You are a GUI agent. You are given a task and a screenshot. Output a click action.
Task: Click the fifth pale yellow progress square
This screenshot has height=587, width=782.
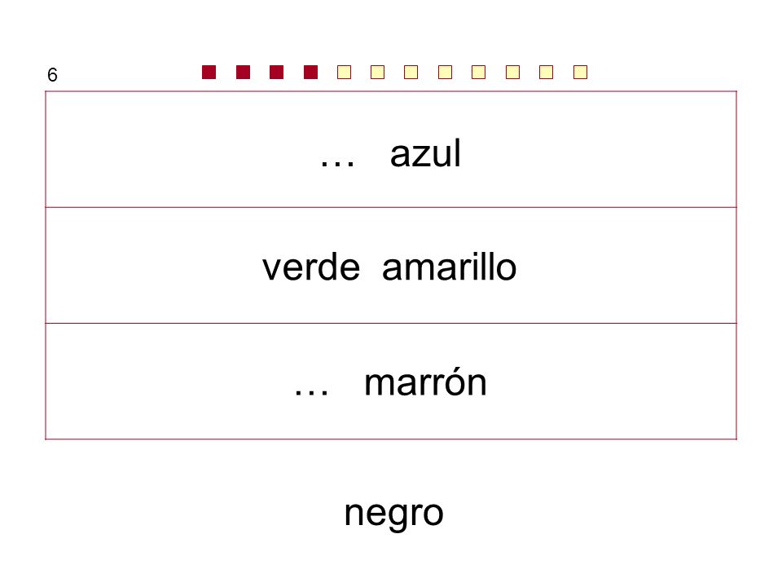point(478,73)
